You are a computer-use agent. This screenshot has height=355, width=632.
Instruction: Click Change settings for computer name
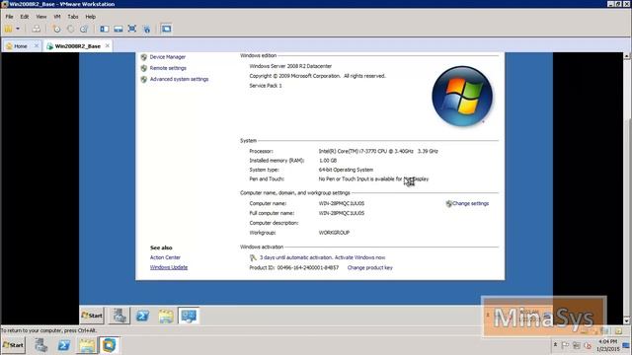(x=470, y=204)
